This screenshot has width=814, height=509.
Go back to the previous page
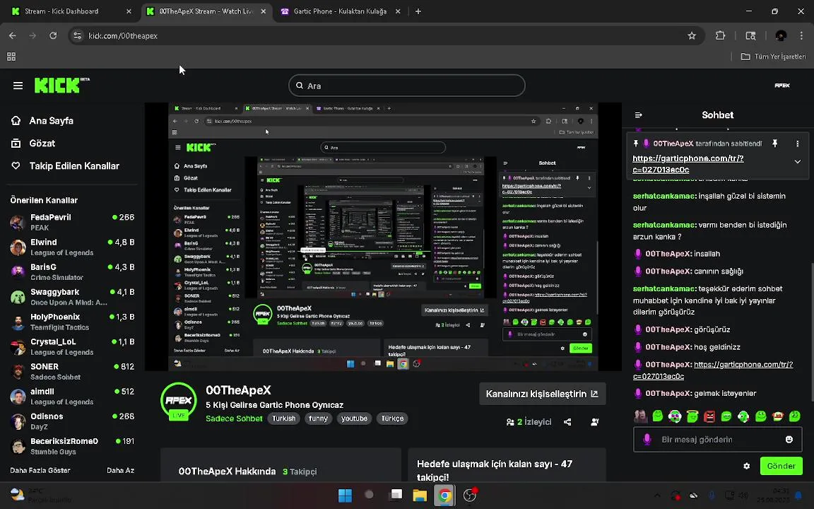tap(13, 36)
